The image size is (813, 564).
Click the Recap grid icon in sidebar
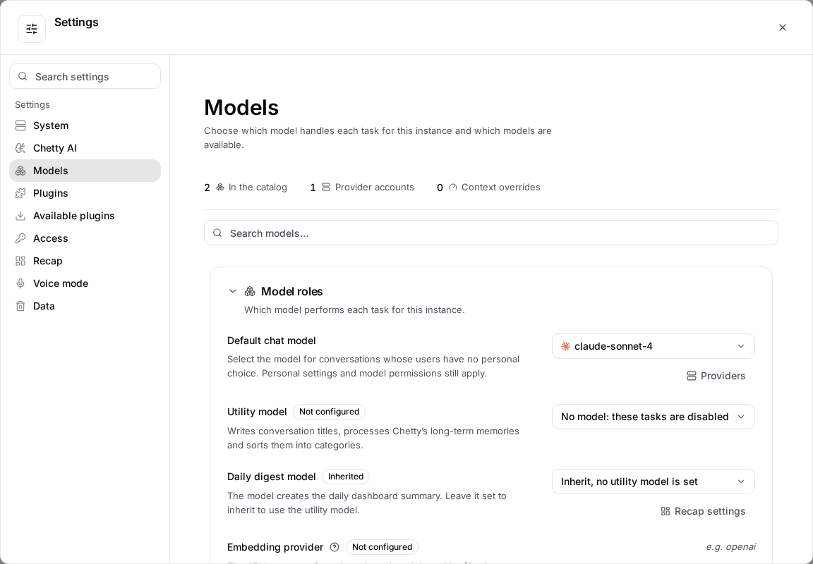(20, 261)
